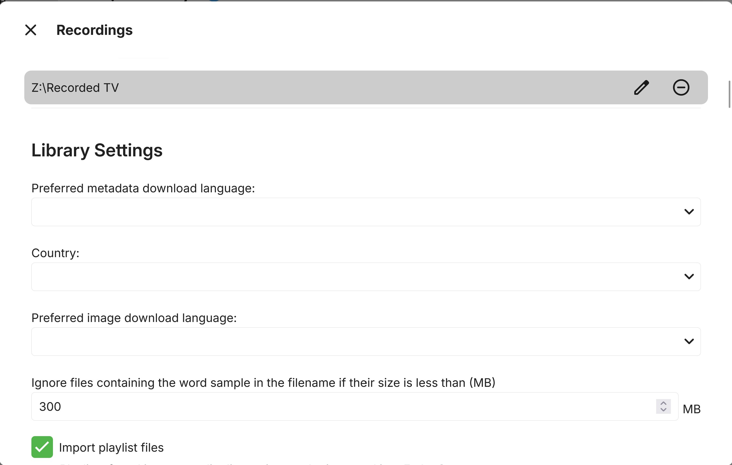Open Preferred metadata download language dropdown
This screenshot has height=465, width=732.
(350, 212)
